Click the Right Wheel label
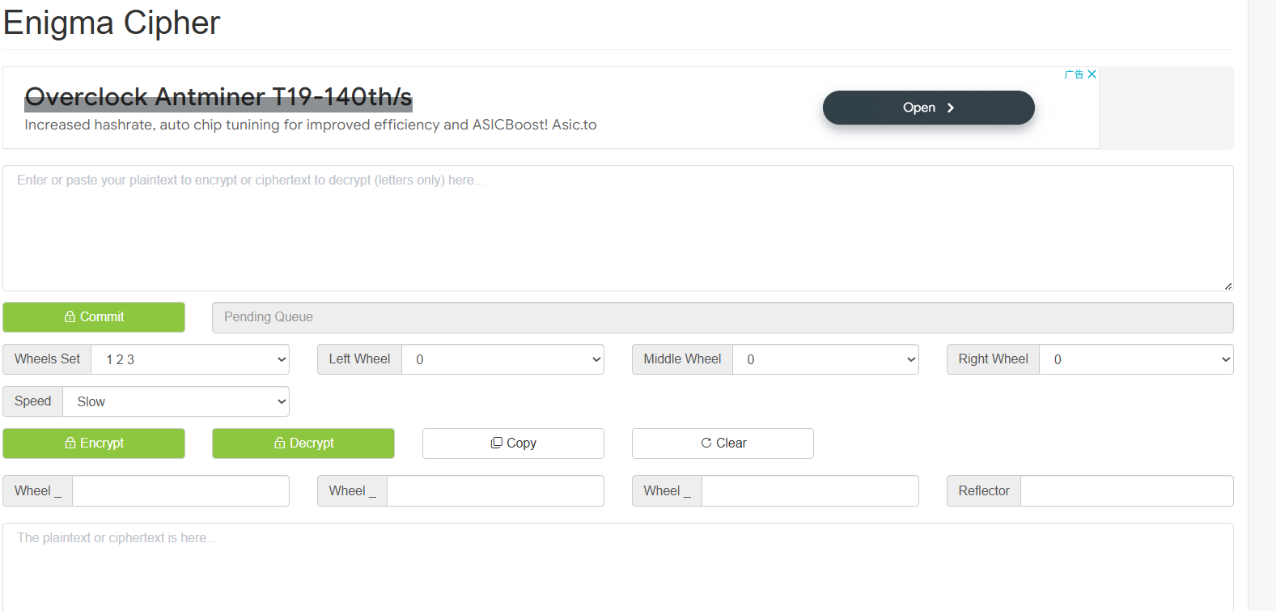The height and width of the screenshot is (611, 1276). pyautogui.click(x=993, y=359)
